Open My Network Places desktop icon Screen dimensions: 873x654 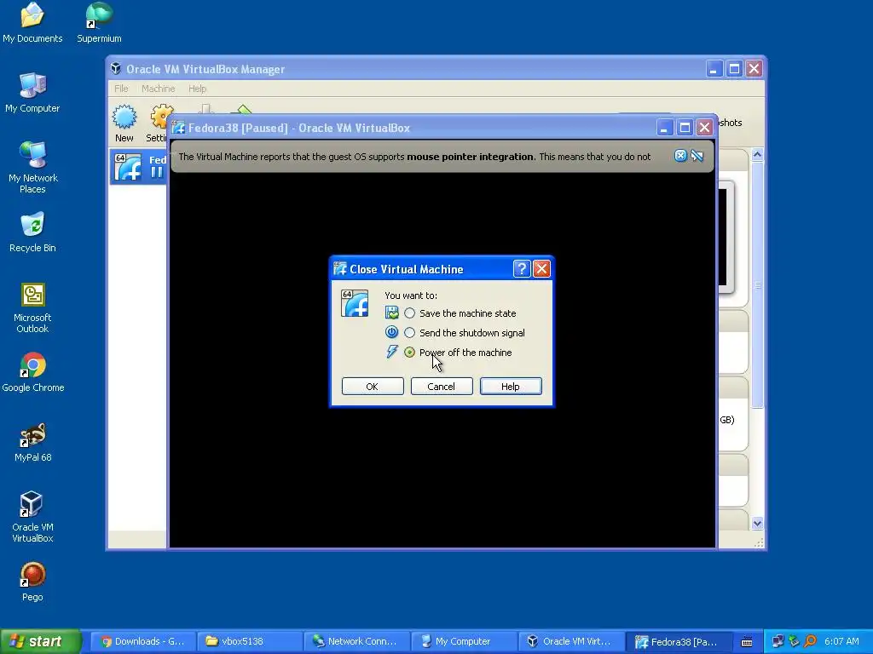[x=32, y=168]
